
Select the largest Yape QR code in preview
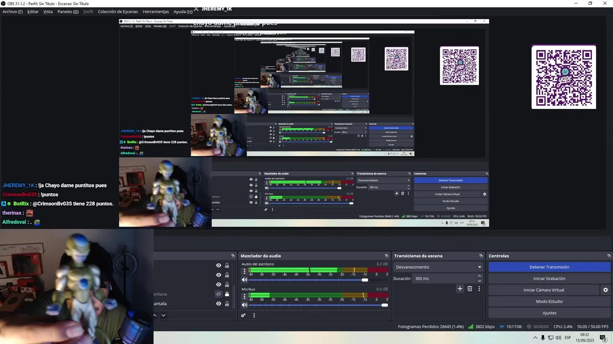564,77
